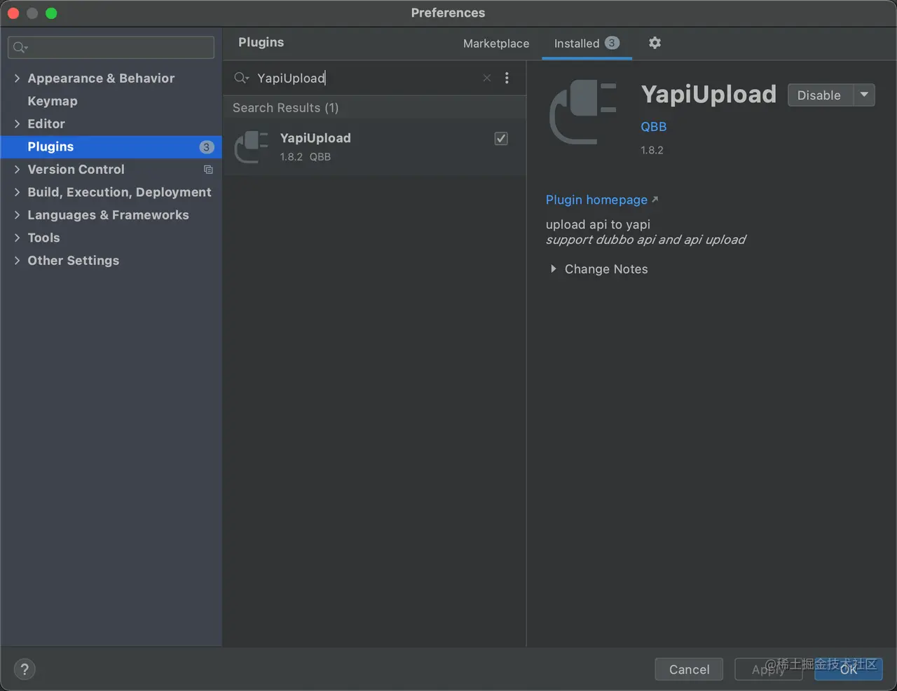Select Editor in the settings tree
This screenshot has height=691, width=897.
pos(46,124)
